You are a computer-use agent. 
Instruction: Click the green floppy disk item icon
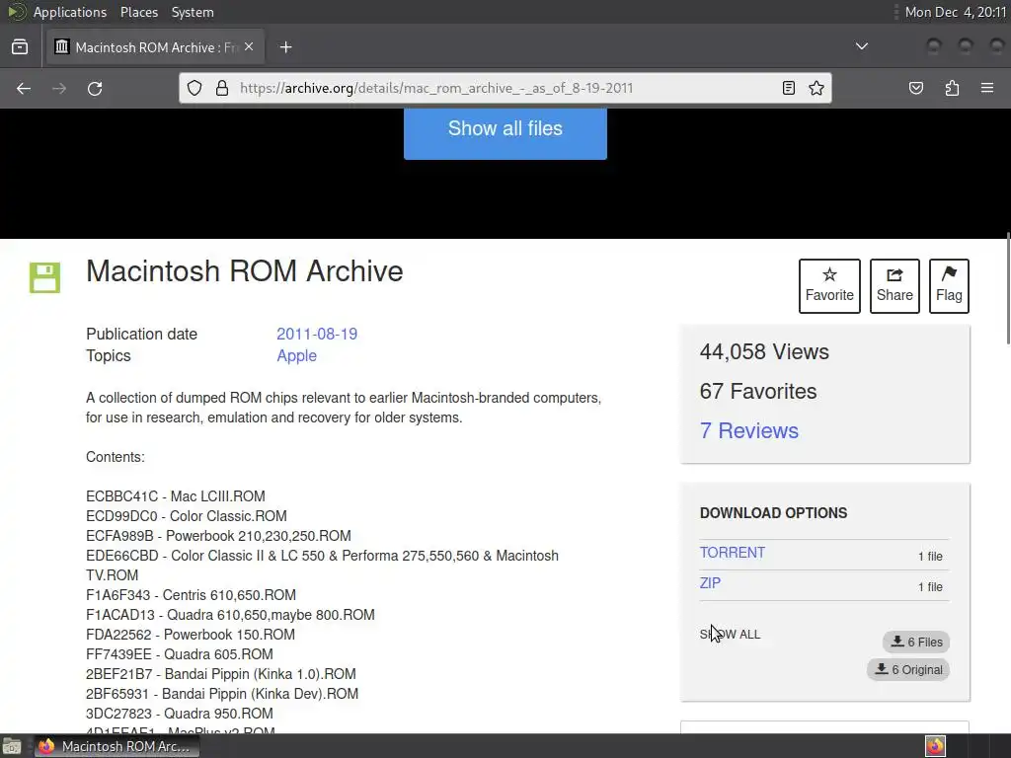44,277
